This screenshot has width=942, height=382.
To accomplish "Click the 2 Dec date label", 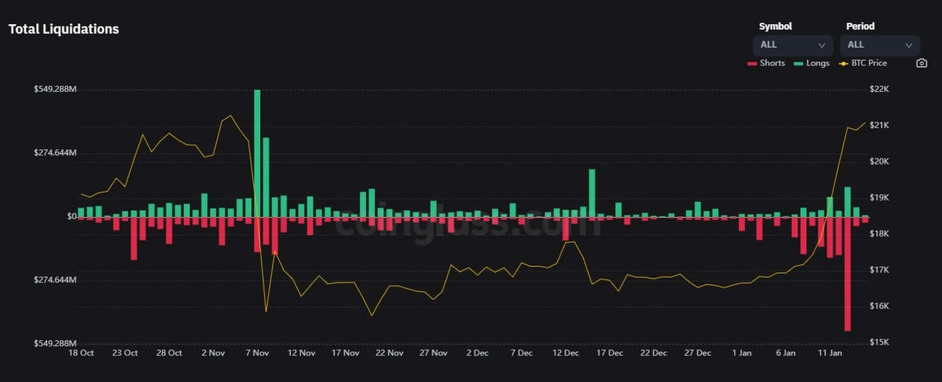I will [477, 353].
